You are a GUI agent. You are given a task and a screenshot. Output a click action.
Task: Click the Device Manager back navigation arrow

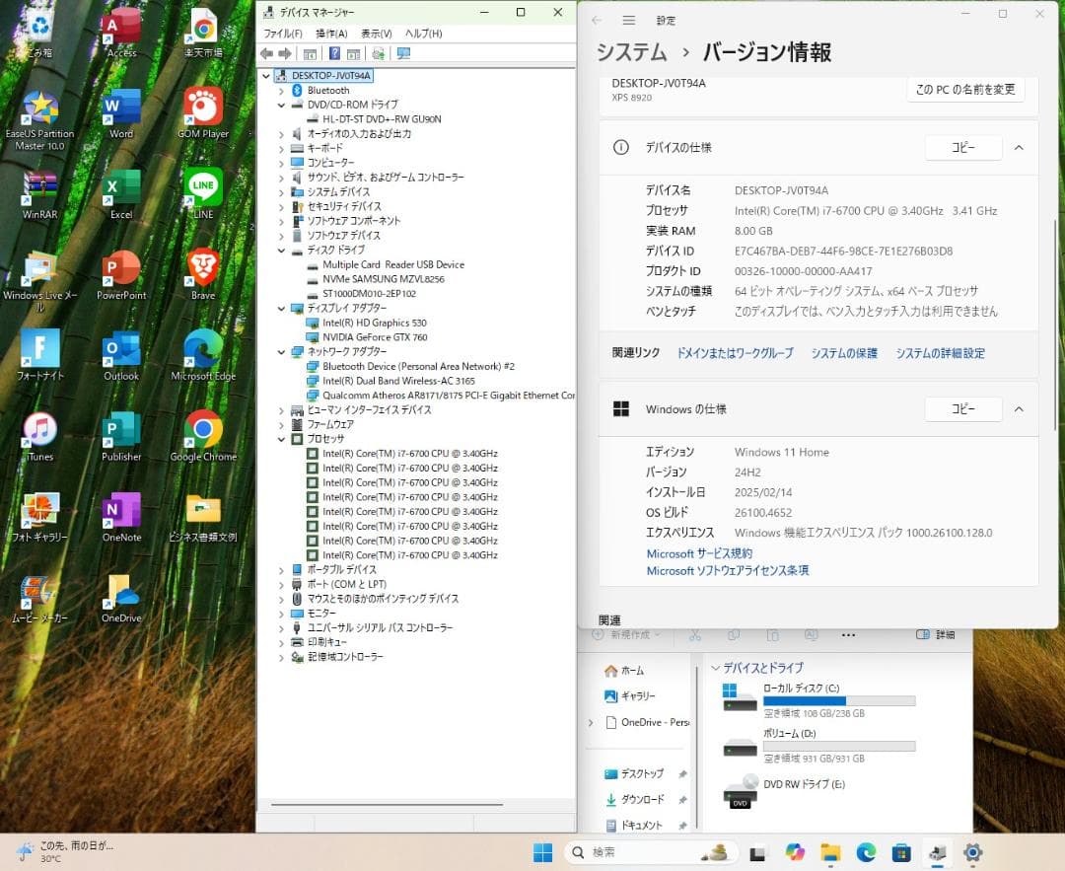pyautogui.click(x=268, y=53)
